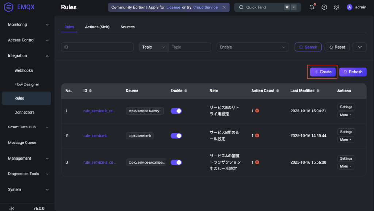The image size is (374, 211).
Task: Toggle the rule_service-b enable switch
Action: pos(176,135)
